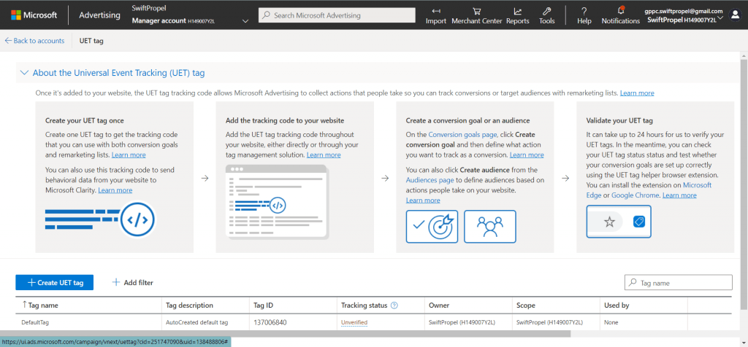Click the Unverified tracking status
The height and width of the screenshot is (347, 748).
tap(354, 322)
